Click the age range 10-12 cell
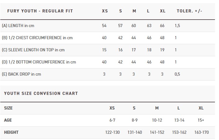The width and height of the screenshot is (219, 140). 157,120
